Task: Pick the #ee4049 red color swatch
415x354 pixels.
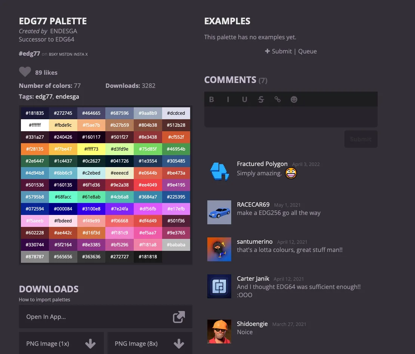Action: 148,185
